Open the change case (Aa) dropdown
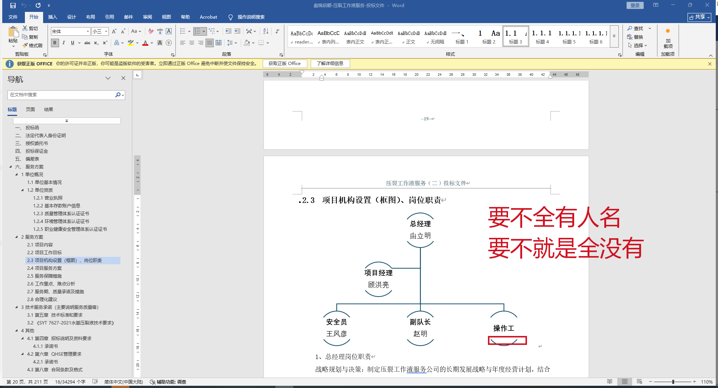Image resolution: width=718 pixels, height=388 pixels. click(136, 31)
